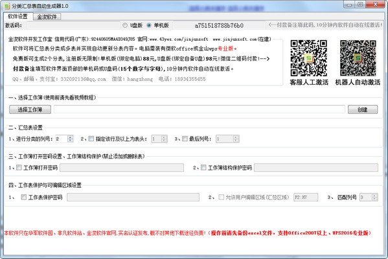
Task: Click the app icon in title bar
Action: [x=7, y=6]
